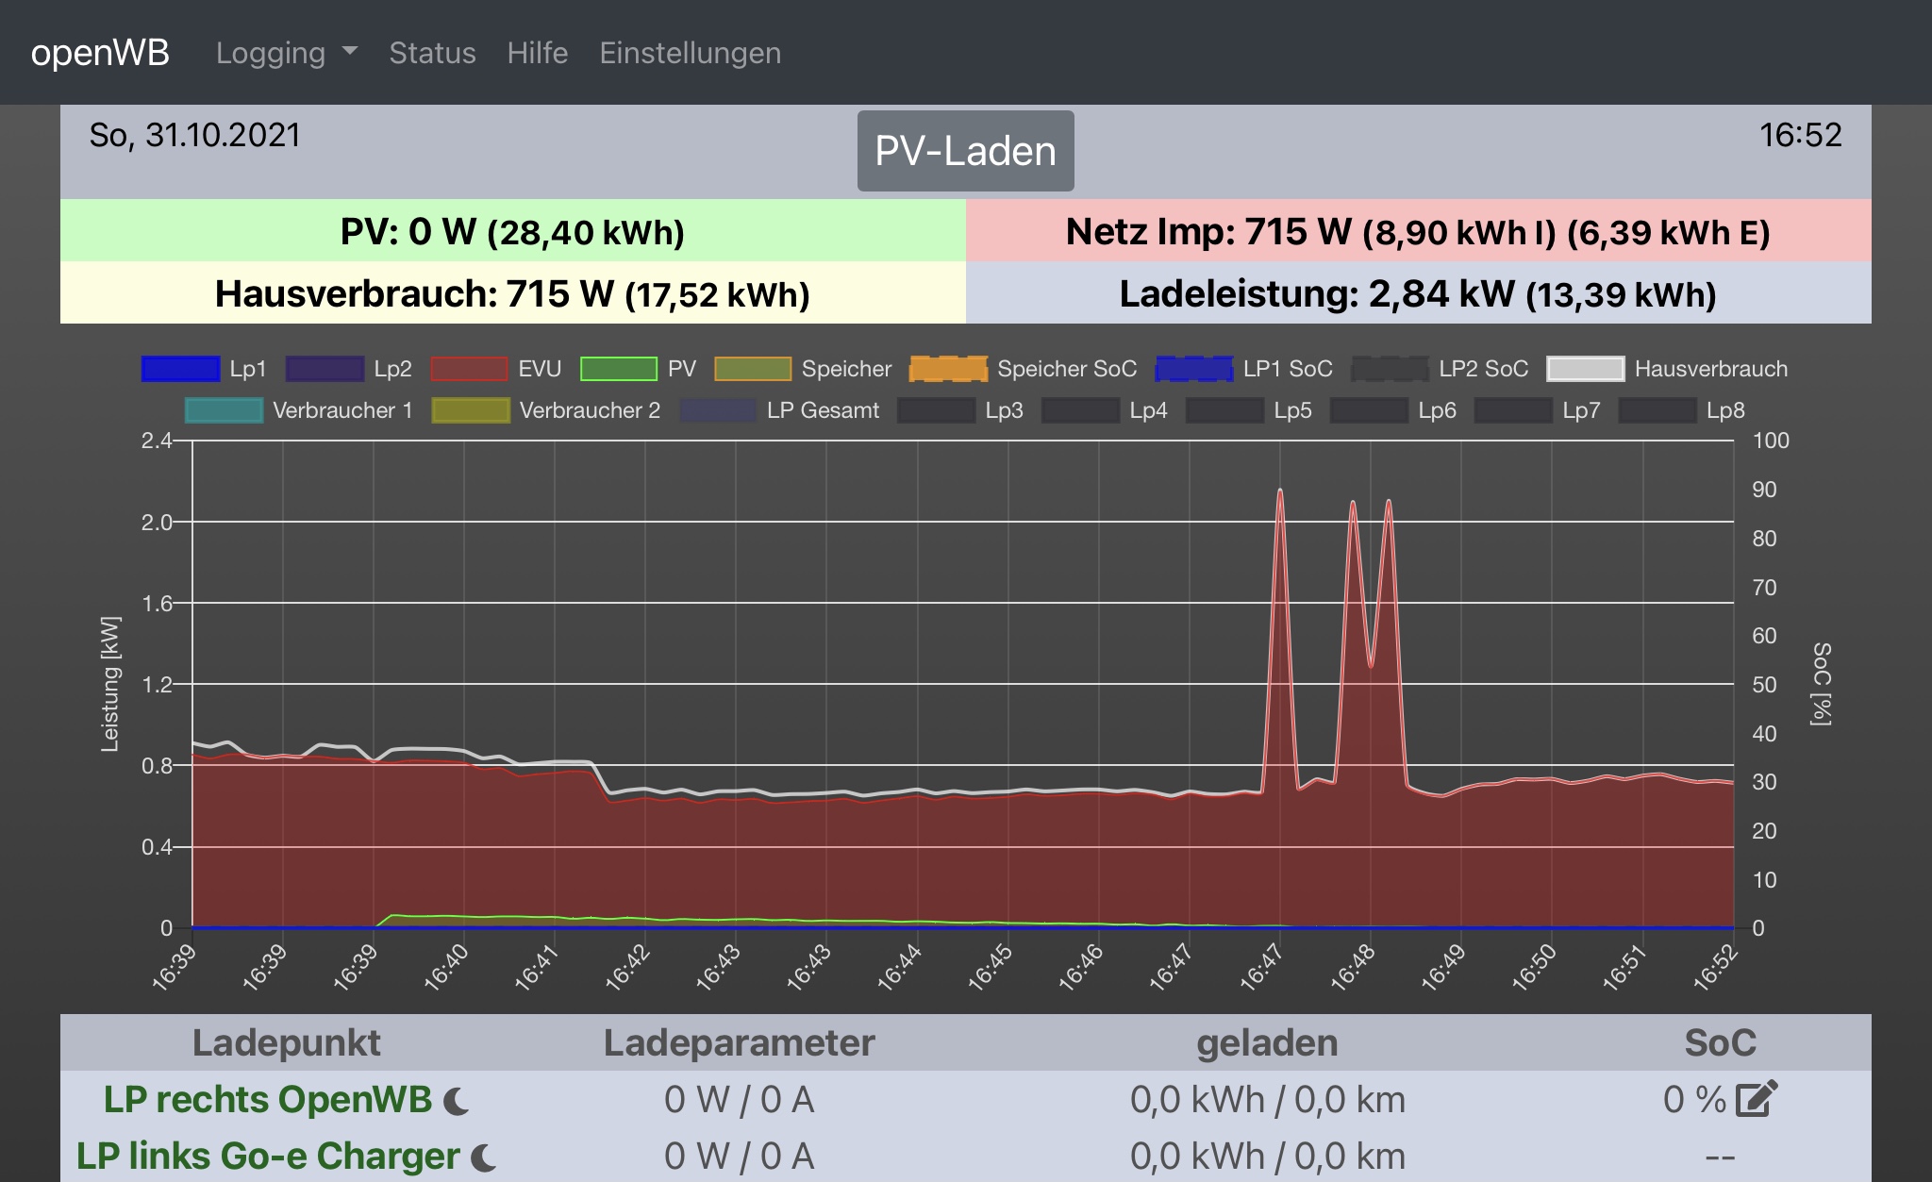The height and width of the screenshot is (1182, 1932).
Task: Click the Ladeleistung info field
Action: pyautogui.click(x=1418, y=293)
